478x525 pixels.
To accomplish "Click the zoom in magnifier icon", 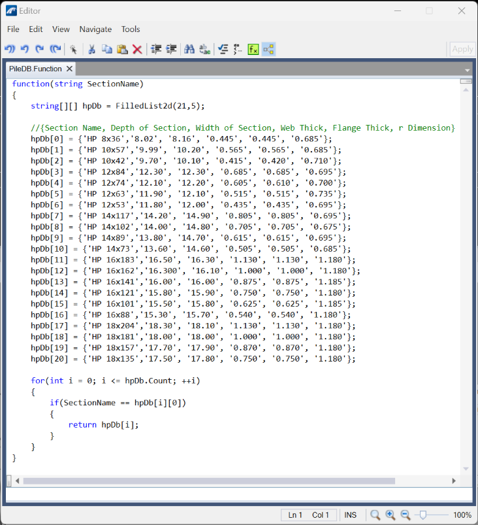I will coord(390,515).
